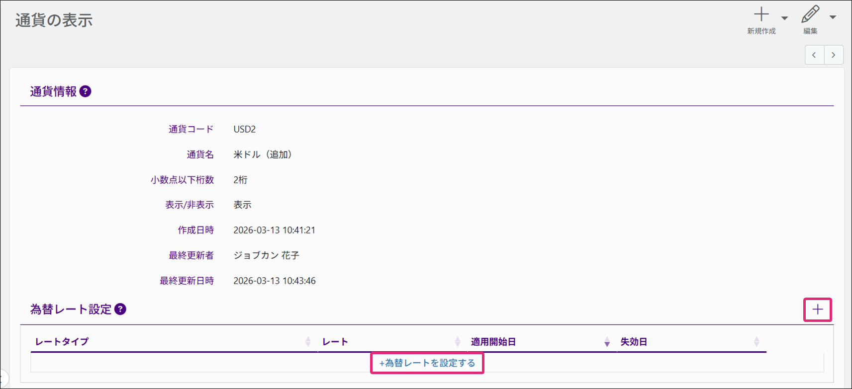Click the 米ドル（追加） currency name value
The image size is (852, 389).
[262, 155]
